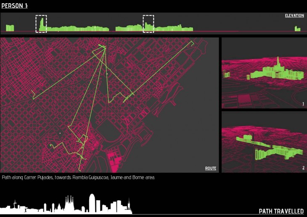Click the ROUTE label on the map
Image resolution: width=307 pixels, height=217 pixels.
(x=211, y=168)
